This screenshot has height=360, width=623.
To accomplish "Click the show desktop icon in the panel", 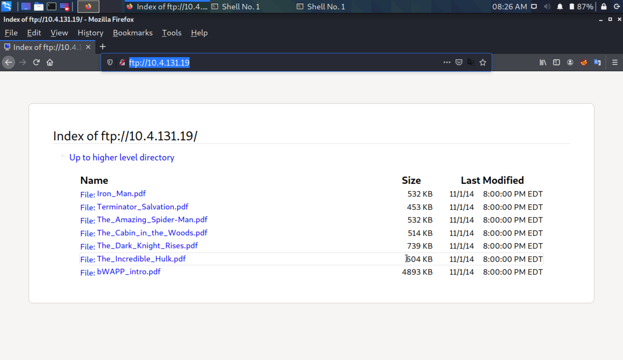I will pos(25,7).
